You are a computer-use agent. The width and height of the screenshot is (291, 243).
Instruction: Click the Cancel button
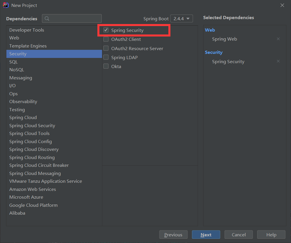(239, 235)
